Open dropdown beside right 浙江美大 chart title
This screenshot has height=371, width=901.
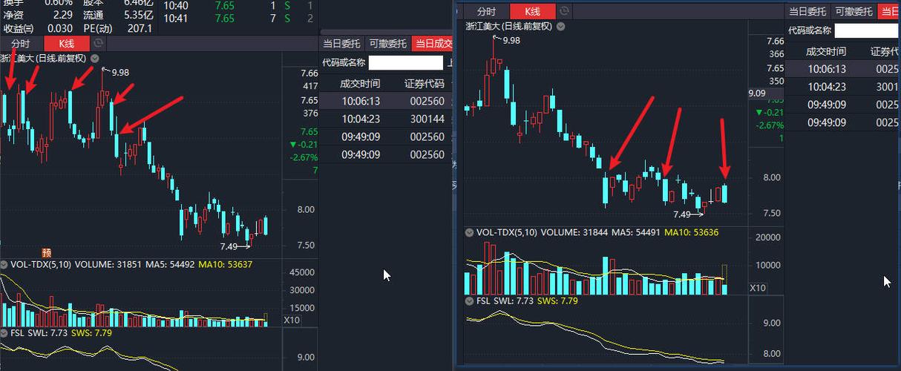[x=560, y=26]
